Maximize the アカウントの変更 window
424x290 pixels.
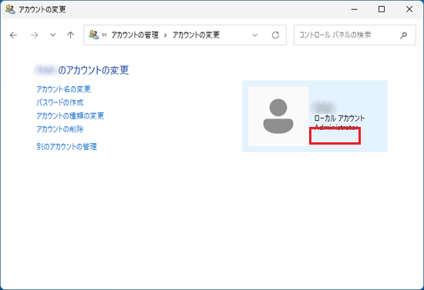click(x=382, y=9)
